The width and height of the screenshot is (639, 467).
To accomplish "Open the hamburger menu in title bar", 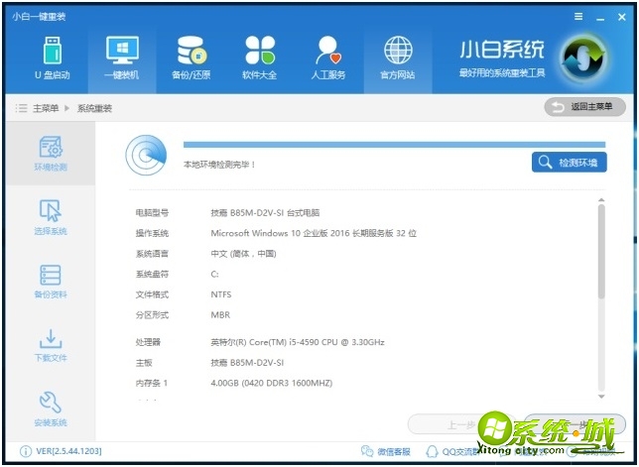I will point(578,17).
